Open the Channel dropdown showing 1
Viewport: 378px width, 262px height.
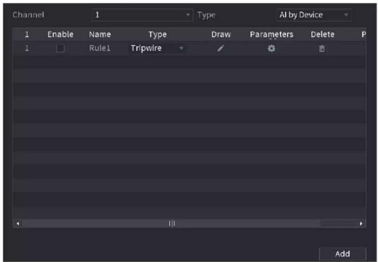click(x=142, y=15)
